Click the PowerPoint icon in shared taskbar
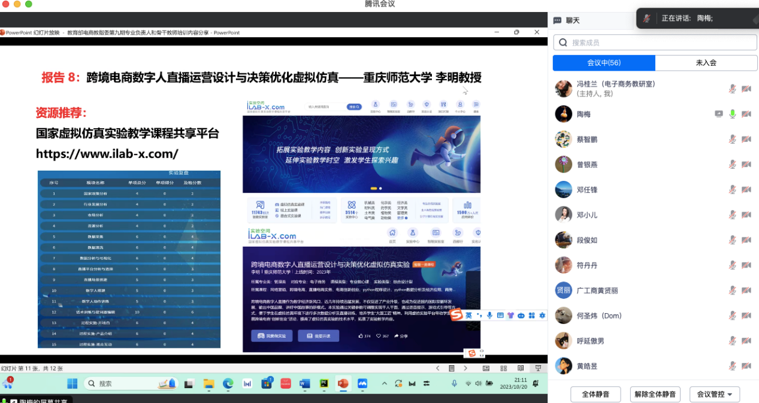Viewport: 759px width, 403px height. click(x=343, y=383)
